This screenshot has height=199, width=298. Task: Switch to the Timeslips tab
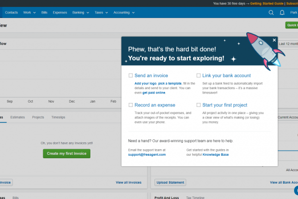[58, 117]
